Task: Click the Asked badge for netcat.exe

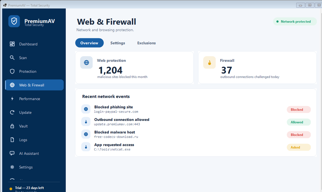Action: 298,147
